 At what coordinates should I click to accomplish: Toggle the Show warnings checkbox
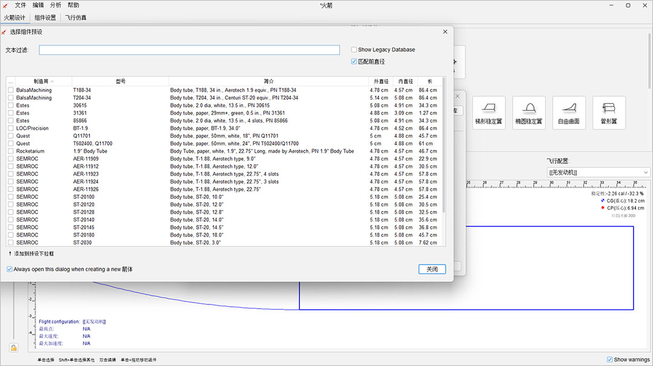pyautogui.click(x=609, y=360)
